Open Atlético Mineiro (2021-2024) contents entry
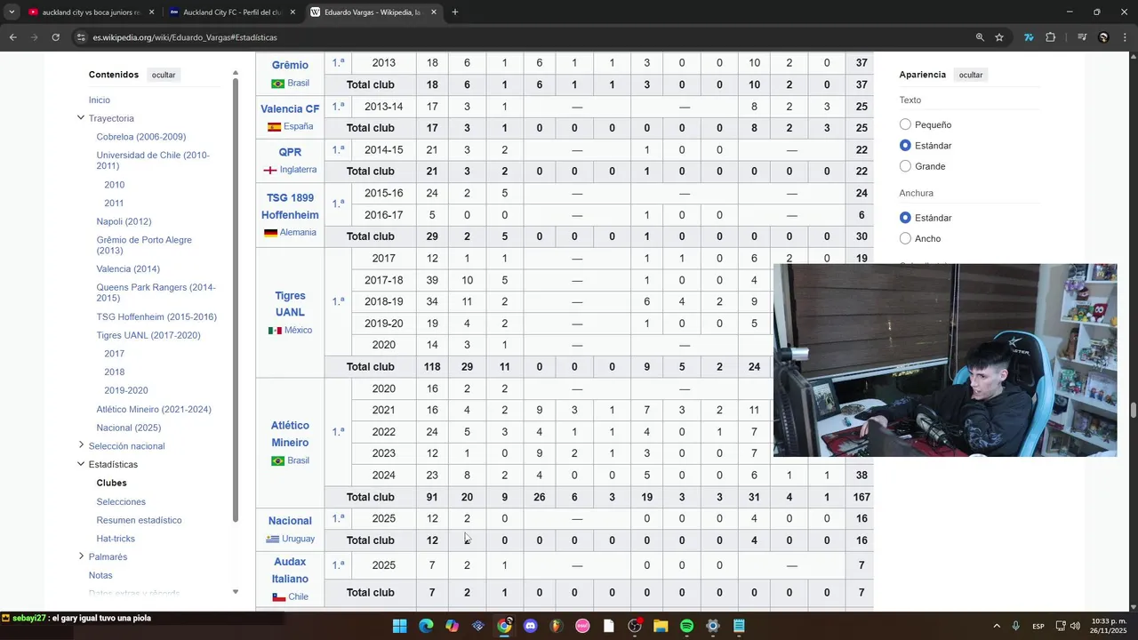 pyautogui.click(x=154, y=409)
